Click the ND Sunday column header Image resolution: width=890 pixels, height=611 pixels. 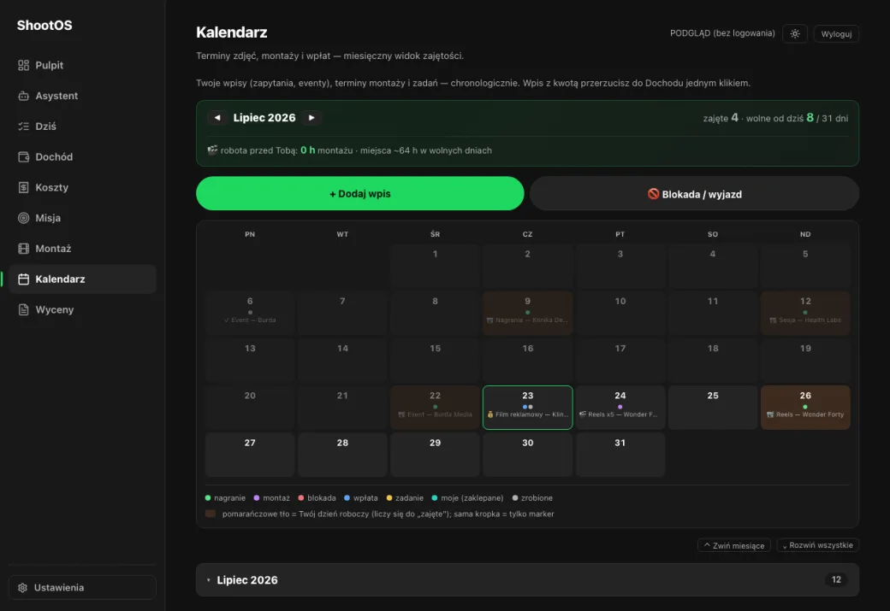click(x=805, y=234)
